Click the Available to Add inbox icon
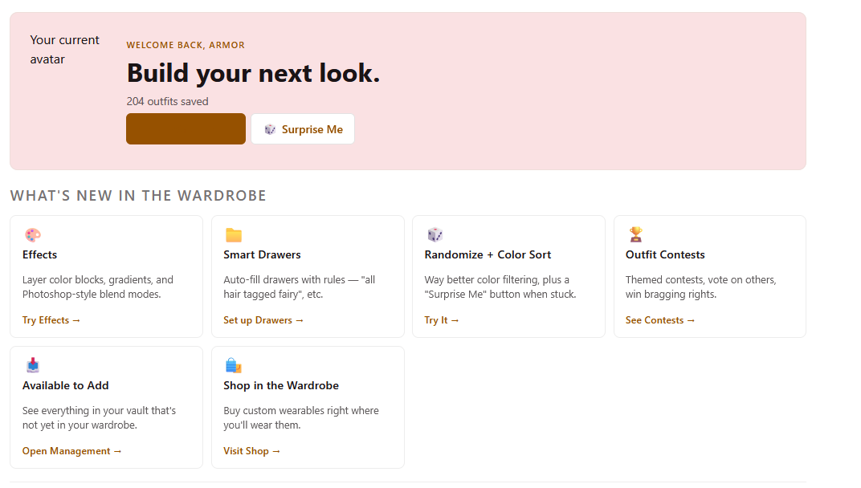This screenshot has width=861, height=488. [32, 366]
